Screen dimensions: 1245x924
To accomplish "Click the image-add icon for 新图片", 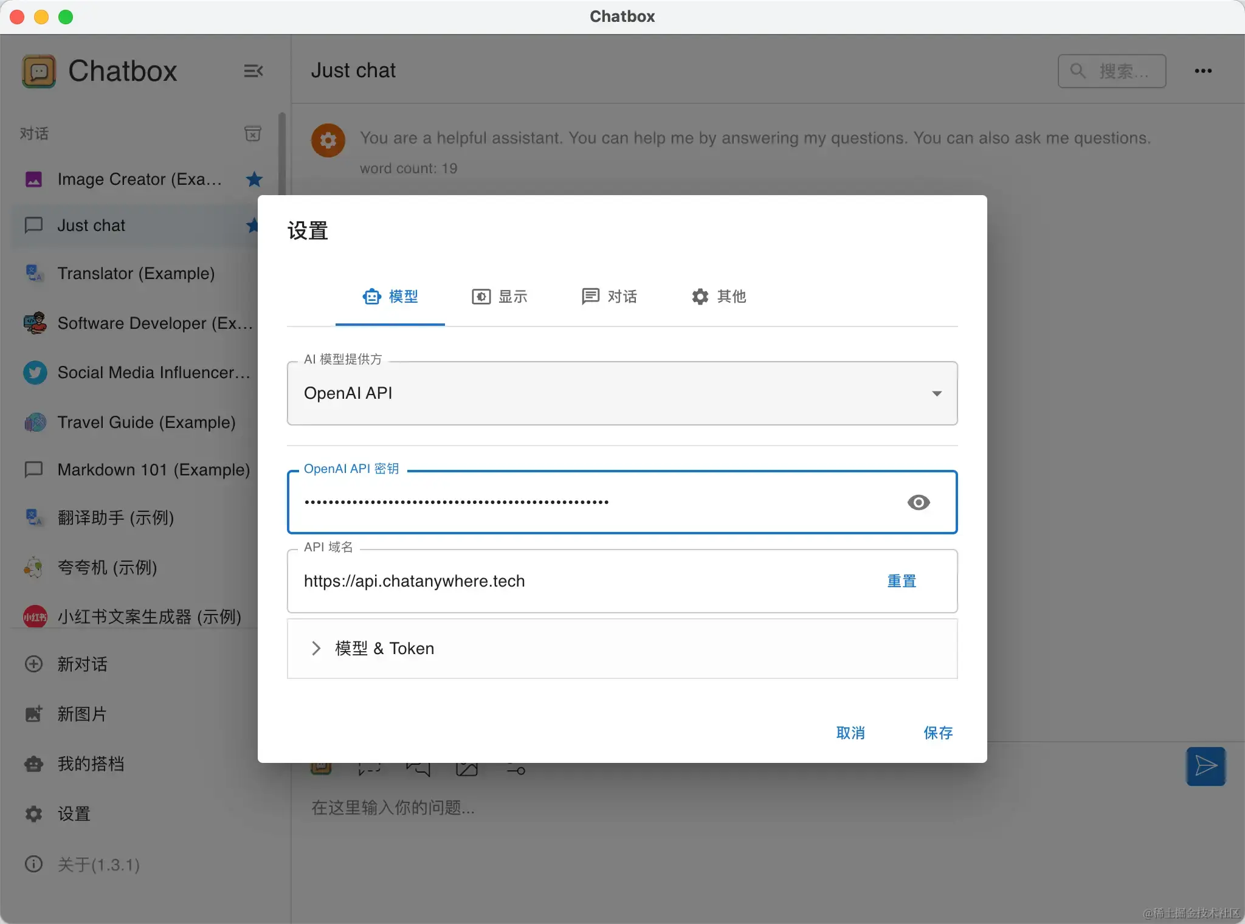I will (33, 714).
